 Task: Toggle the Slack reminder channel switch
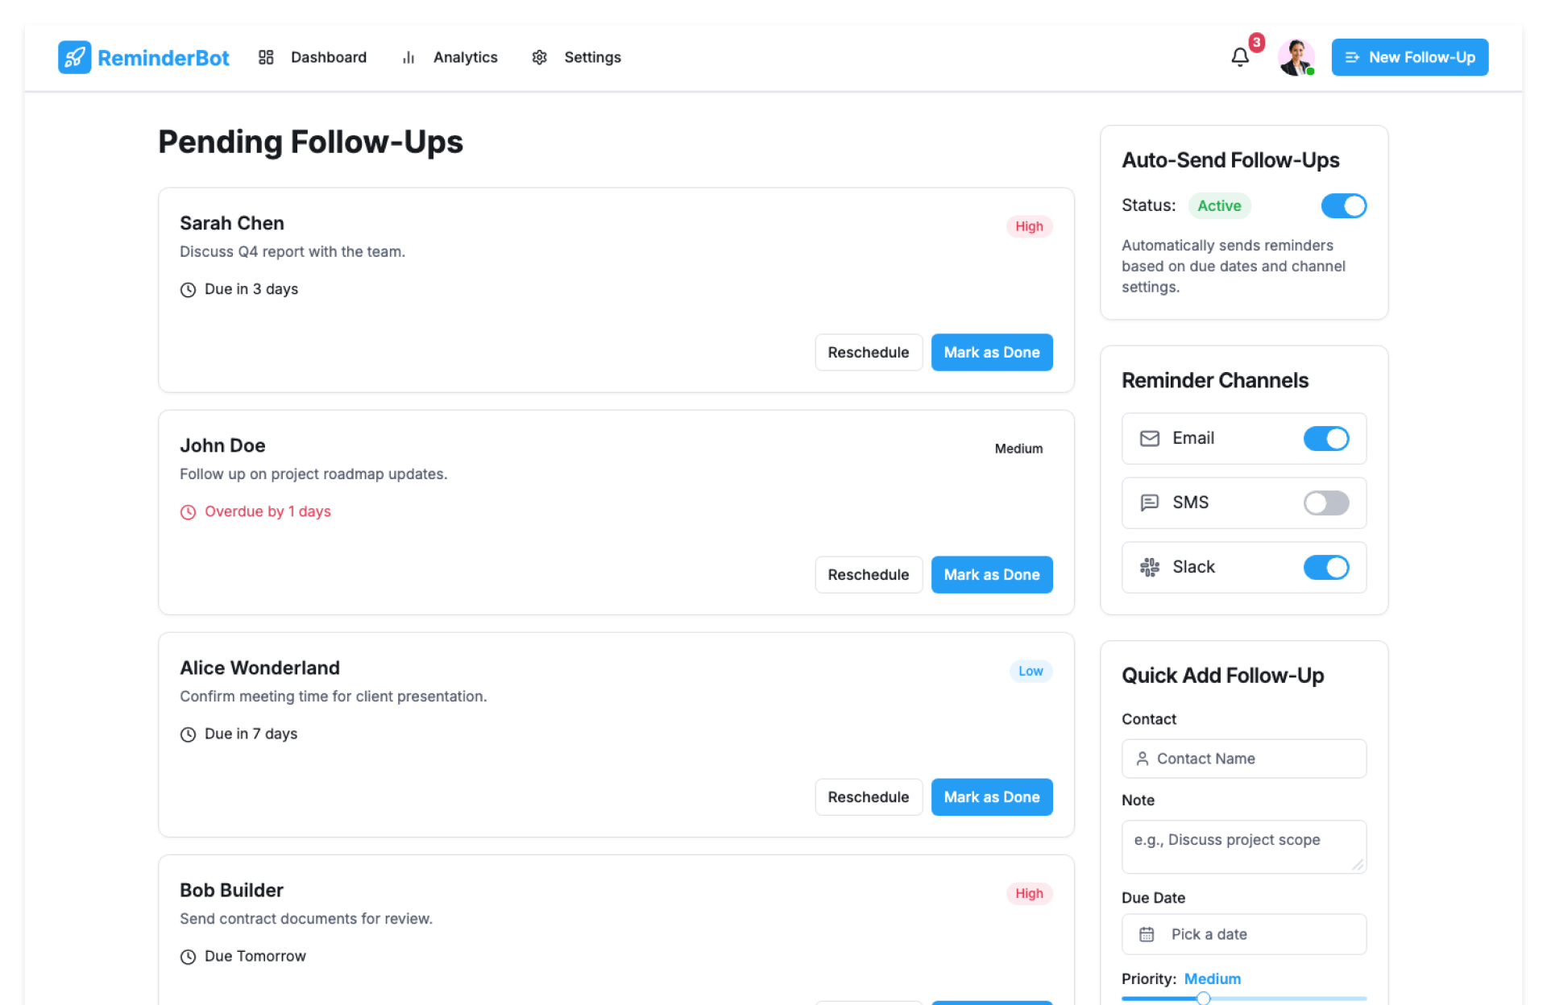coord(1325,567)
